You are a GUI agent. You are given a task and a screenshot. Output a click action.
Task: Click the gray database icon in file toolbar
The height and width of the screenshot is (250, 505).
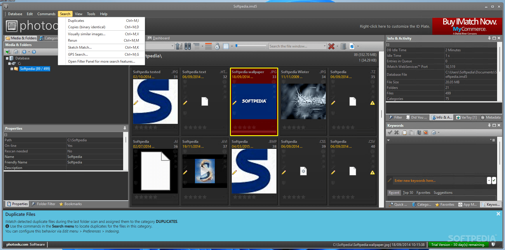tap(344, 46)
